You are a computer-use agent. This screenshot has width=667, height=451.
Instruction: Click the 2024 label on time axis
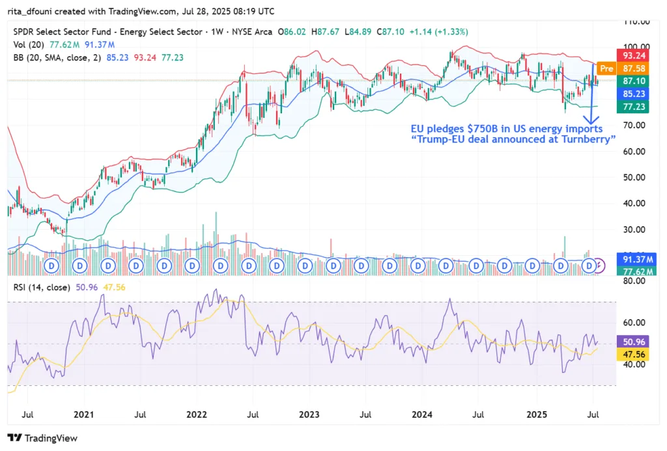pos(422,414)
